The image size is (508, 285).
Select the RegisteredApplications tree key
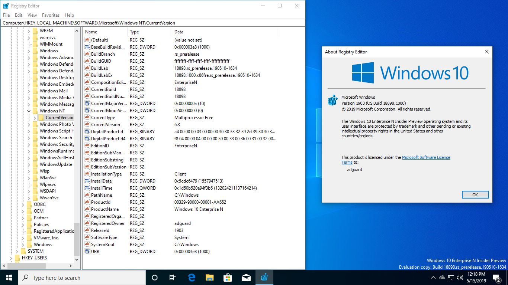click(x=54, y=231)
